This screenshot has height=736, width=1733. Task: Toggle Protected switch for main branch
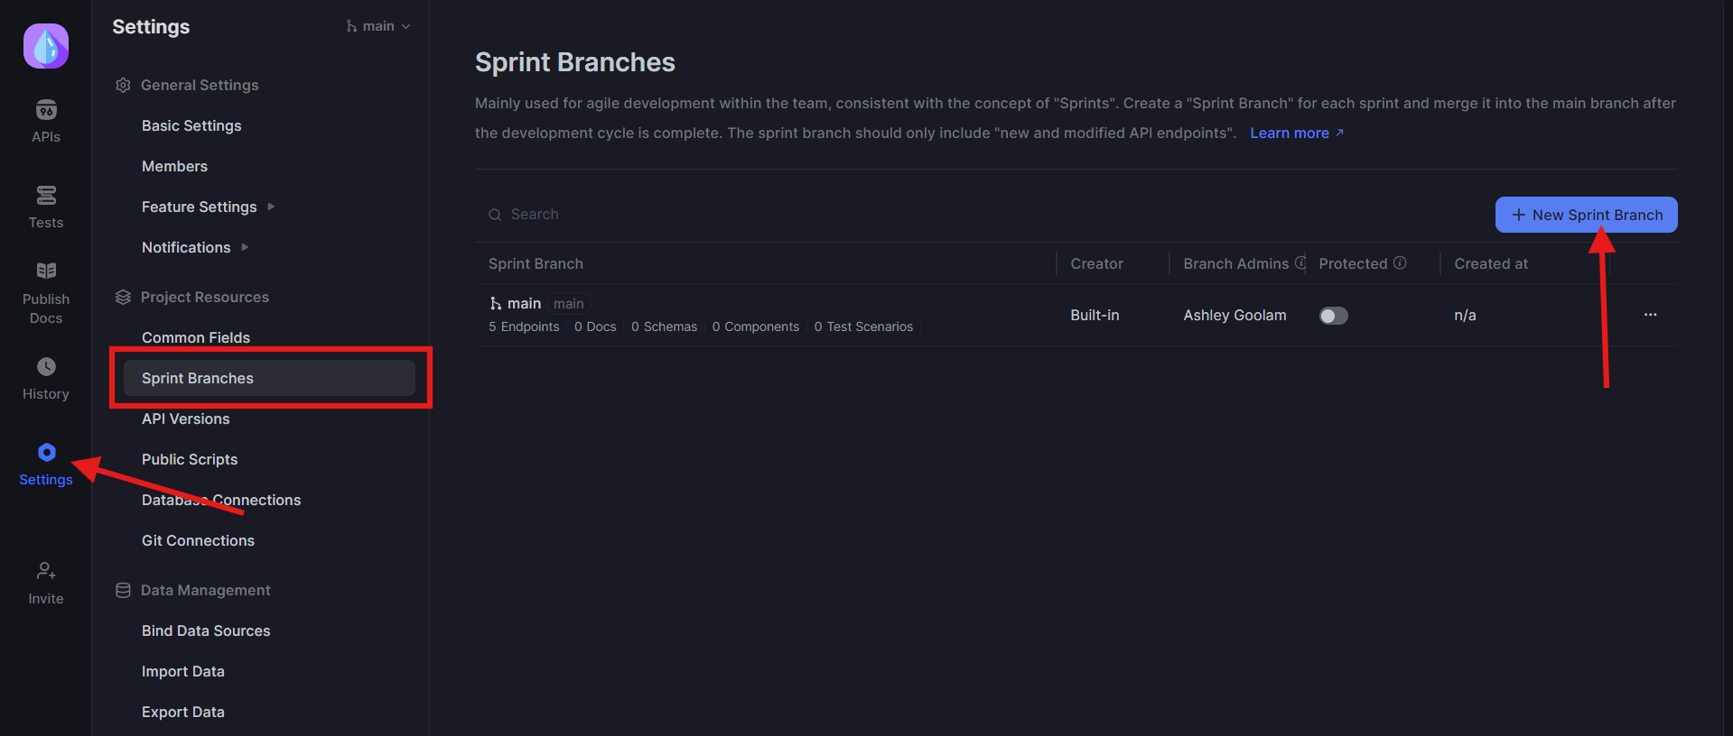coord(1333,316)
